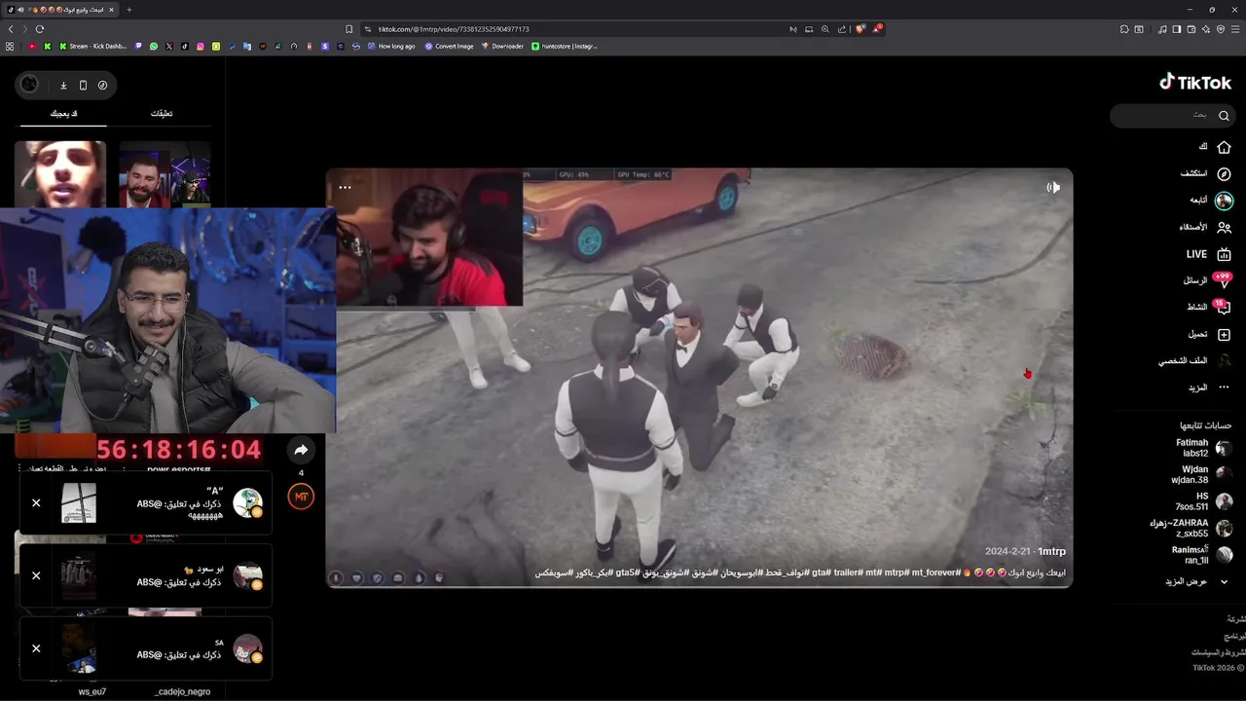1246x701 pixels.
Task: Open Leo AI sparkle icon
Action: (1206, 29)
